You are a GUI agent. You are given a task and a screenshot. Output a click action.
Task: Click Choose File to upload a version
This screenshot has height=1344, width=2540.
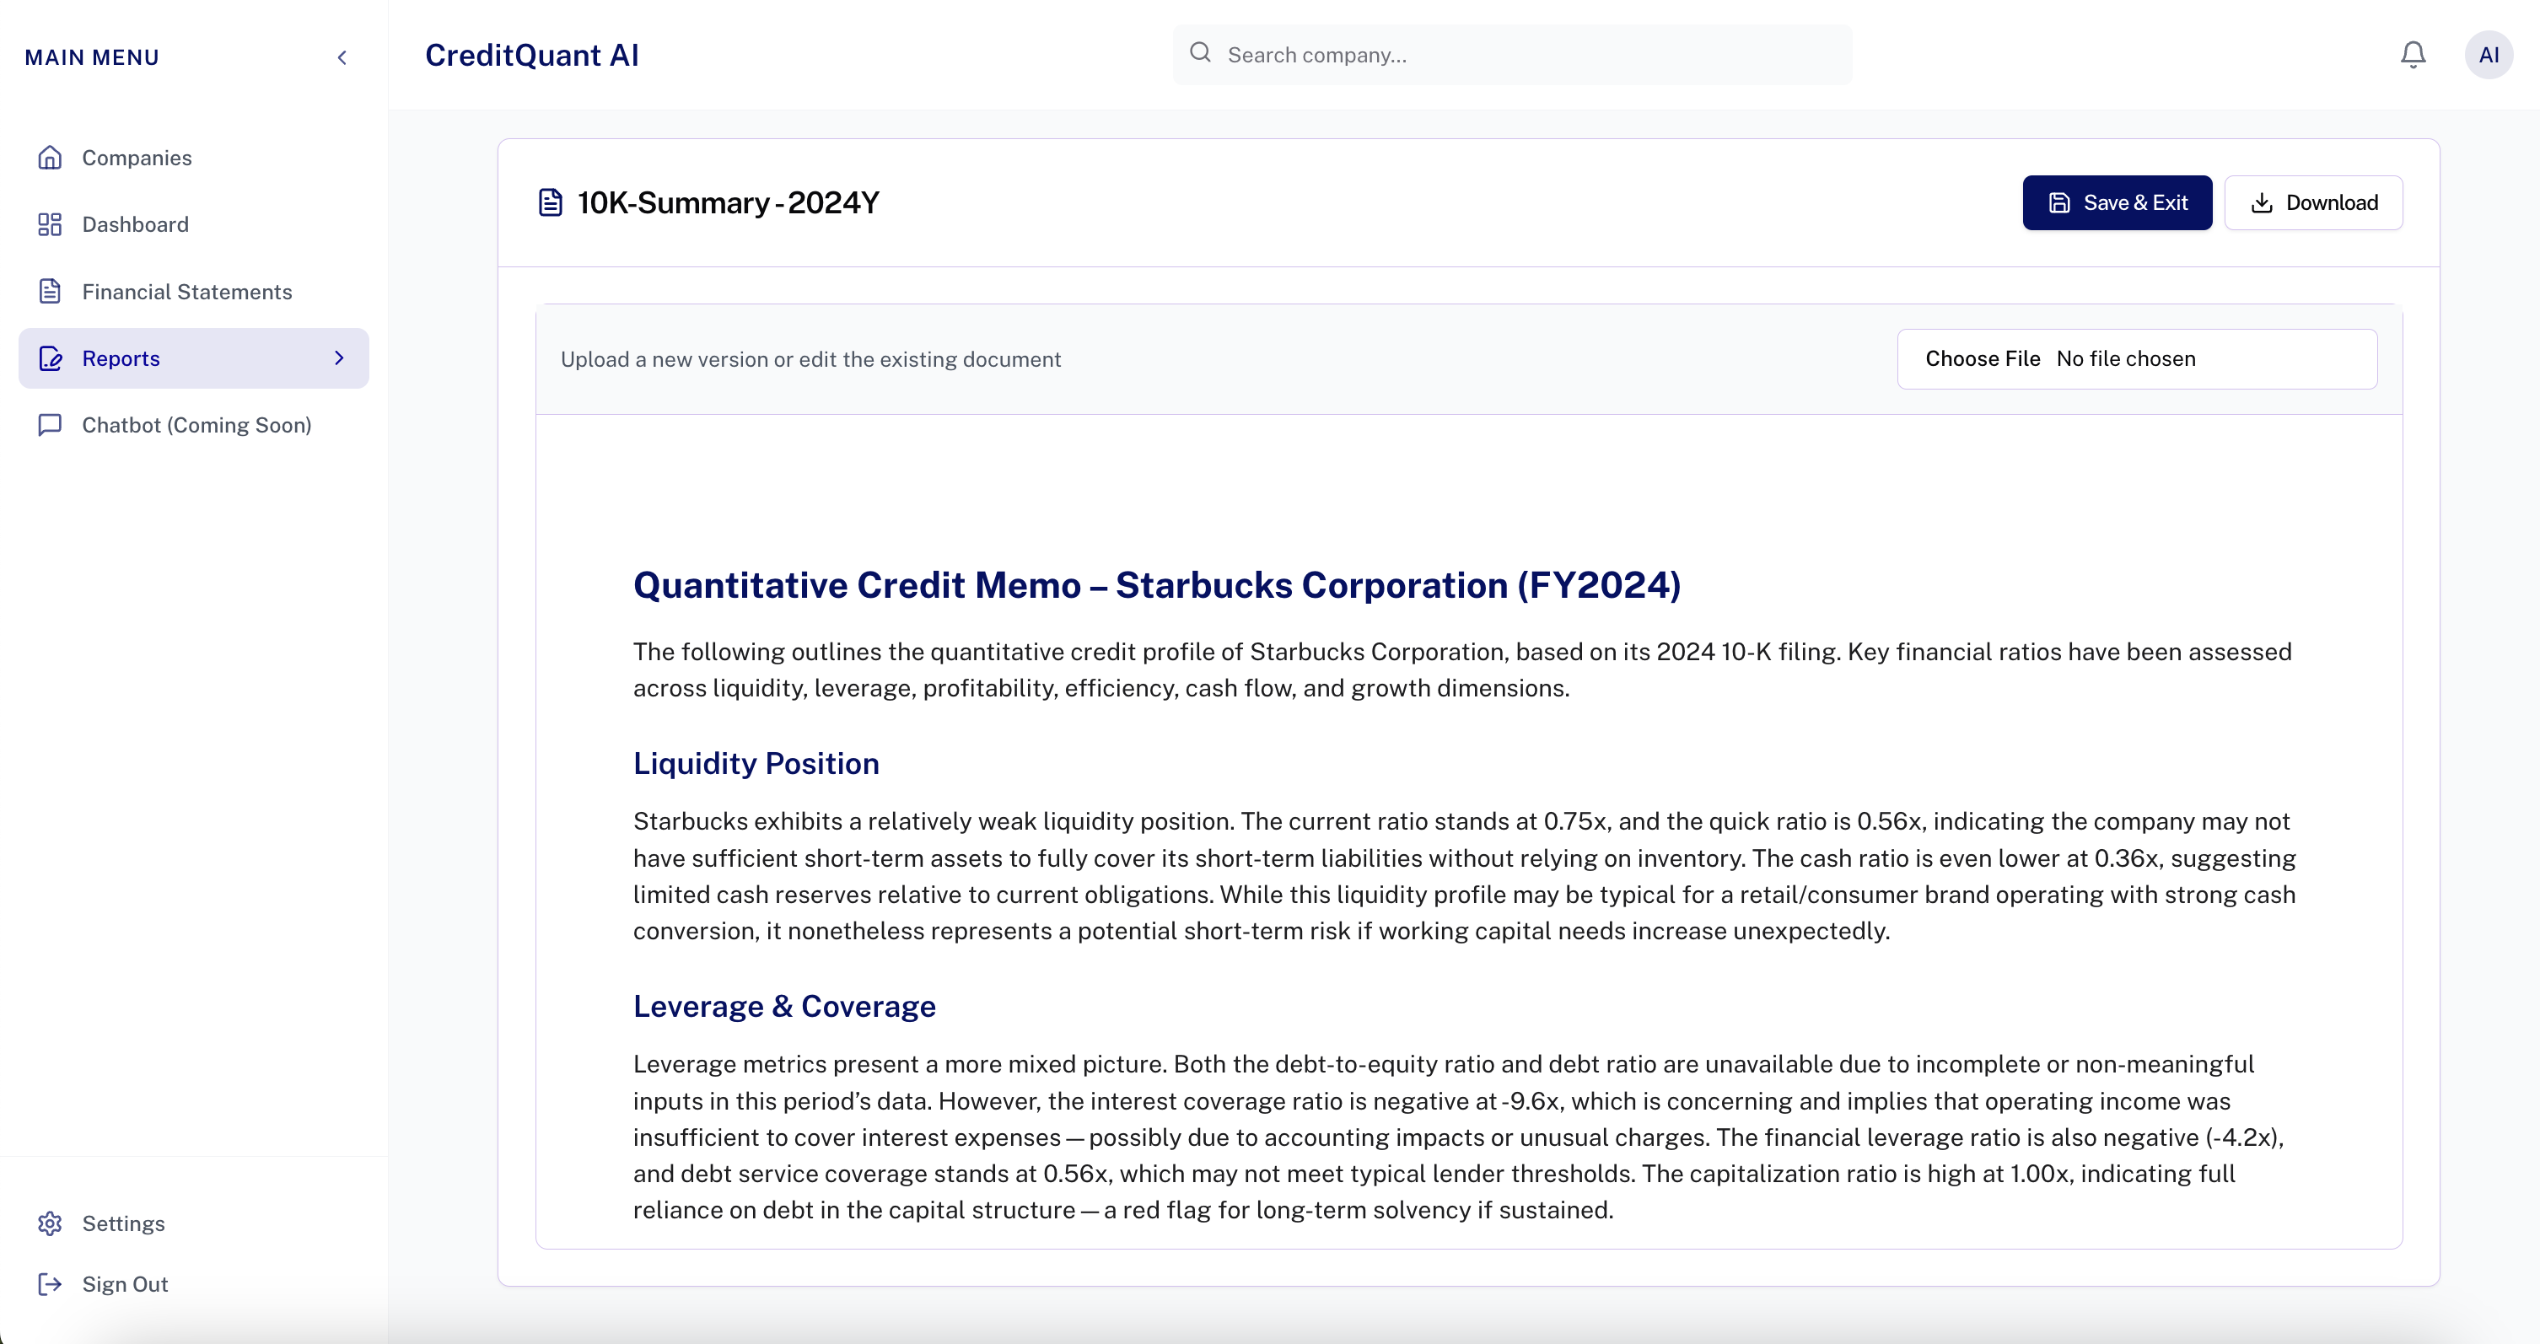[1983, 358]
